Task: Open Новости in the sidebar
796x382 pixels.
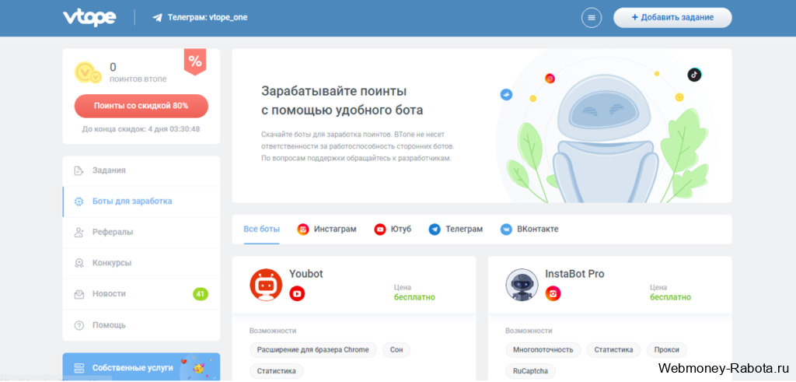Action: pyautogui.click(x=141, y=294)
